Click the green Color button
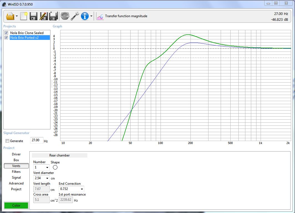The height and width of the screenshot is (213, 295). 16,205
